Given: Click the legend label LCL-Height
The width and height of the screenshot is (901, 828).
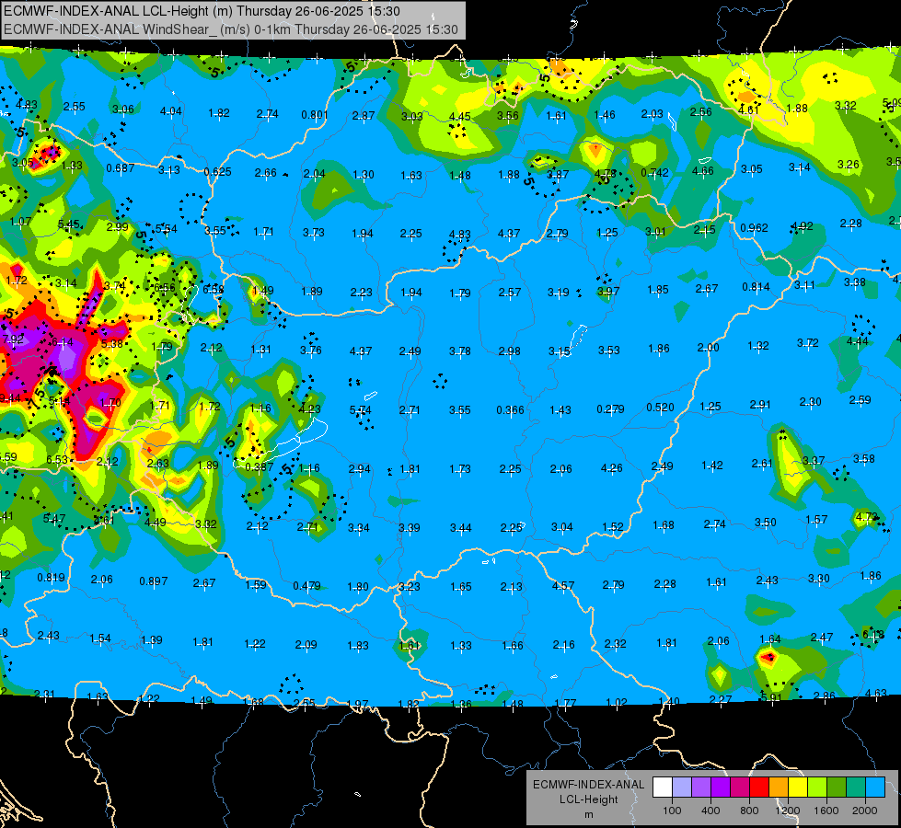Looking at the screenshot, I should (588, 799).
